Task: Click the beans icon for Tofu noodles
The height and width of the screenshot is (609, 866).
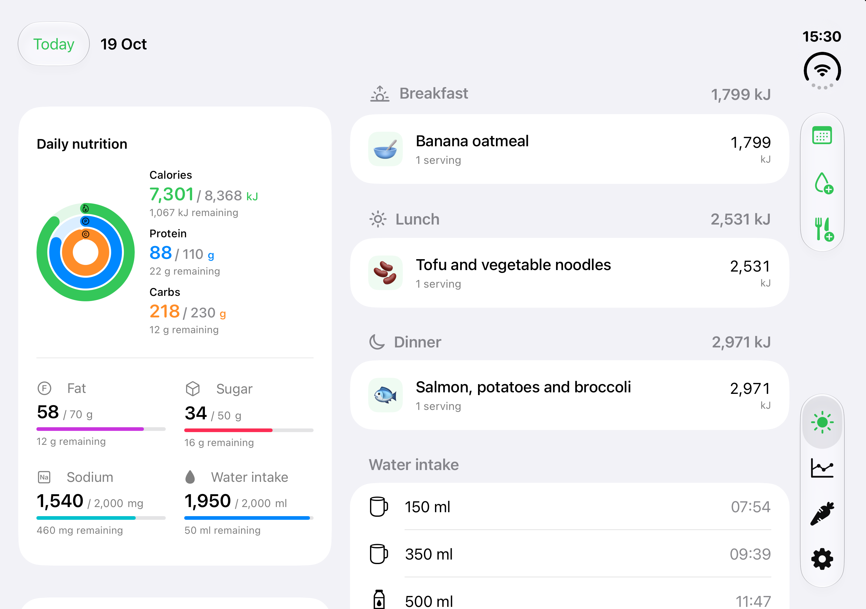Action: (x=385, y=272)
